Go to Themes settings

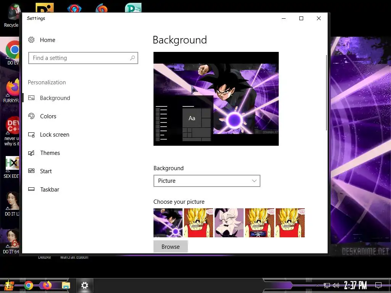click(x=50, y=153)
